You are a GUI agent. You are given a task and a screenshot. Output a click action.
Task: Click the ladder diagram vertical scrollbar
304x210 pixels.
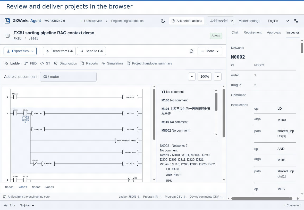click(154, 115)
